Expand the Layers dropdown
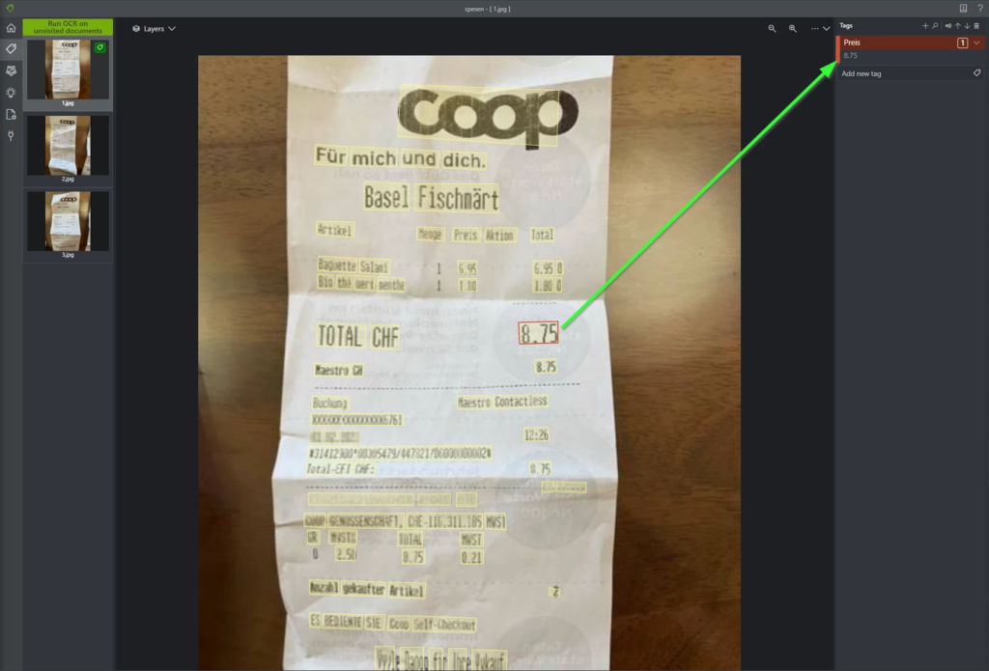Image resolution: width=989 pixels, height=671 pixels. (154, 28)
